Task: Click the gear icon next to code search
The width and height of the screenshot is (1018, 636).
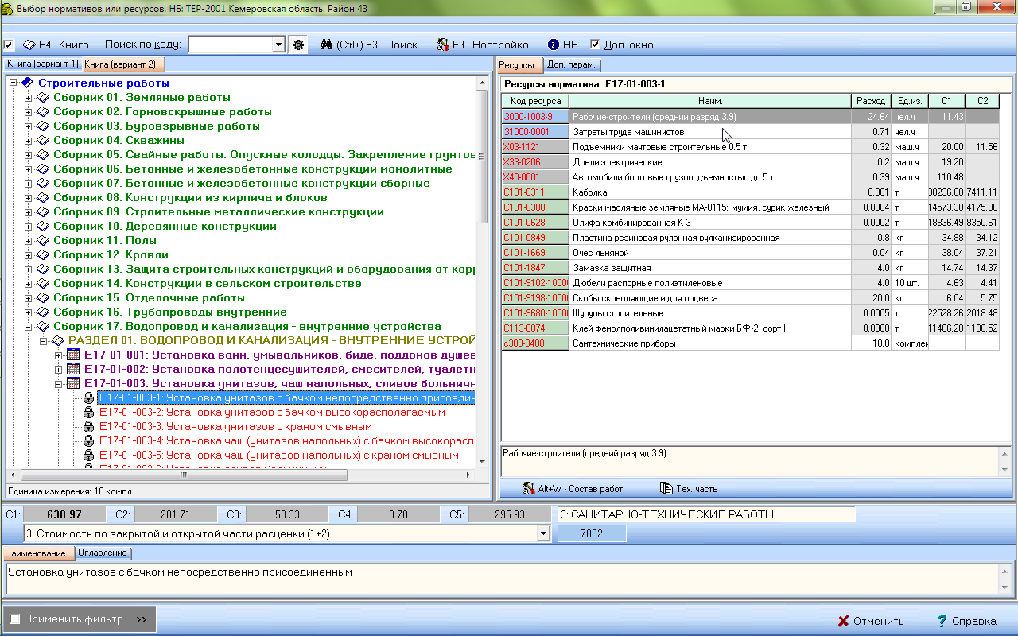Action: click(x=299, y=45)
